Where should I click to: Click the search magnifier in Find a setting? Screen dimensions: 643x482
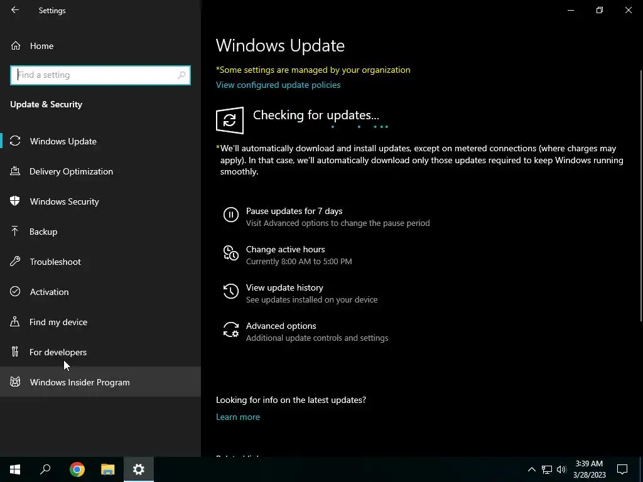tap(181, 75)
